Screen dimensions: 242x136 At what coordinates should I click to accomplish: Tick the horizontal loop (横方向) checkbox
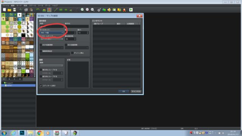41,70
